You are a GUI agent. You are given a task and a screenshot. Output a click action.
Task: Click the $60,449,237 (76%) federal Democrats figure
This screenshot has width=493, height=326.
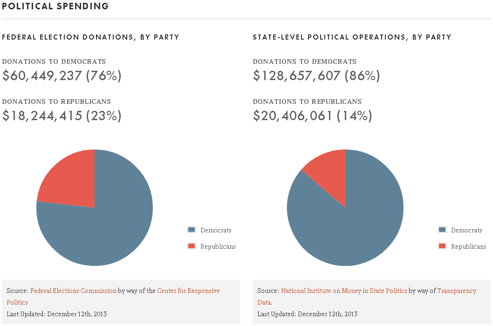(62, 75)
